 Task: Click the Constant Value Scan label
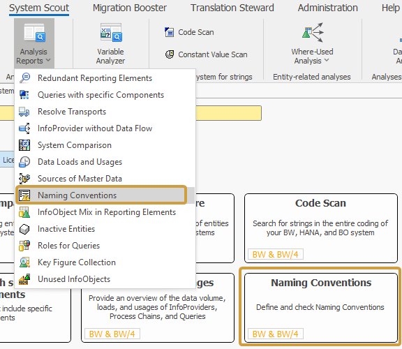click(213, 54)
